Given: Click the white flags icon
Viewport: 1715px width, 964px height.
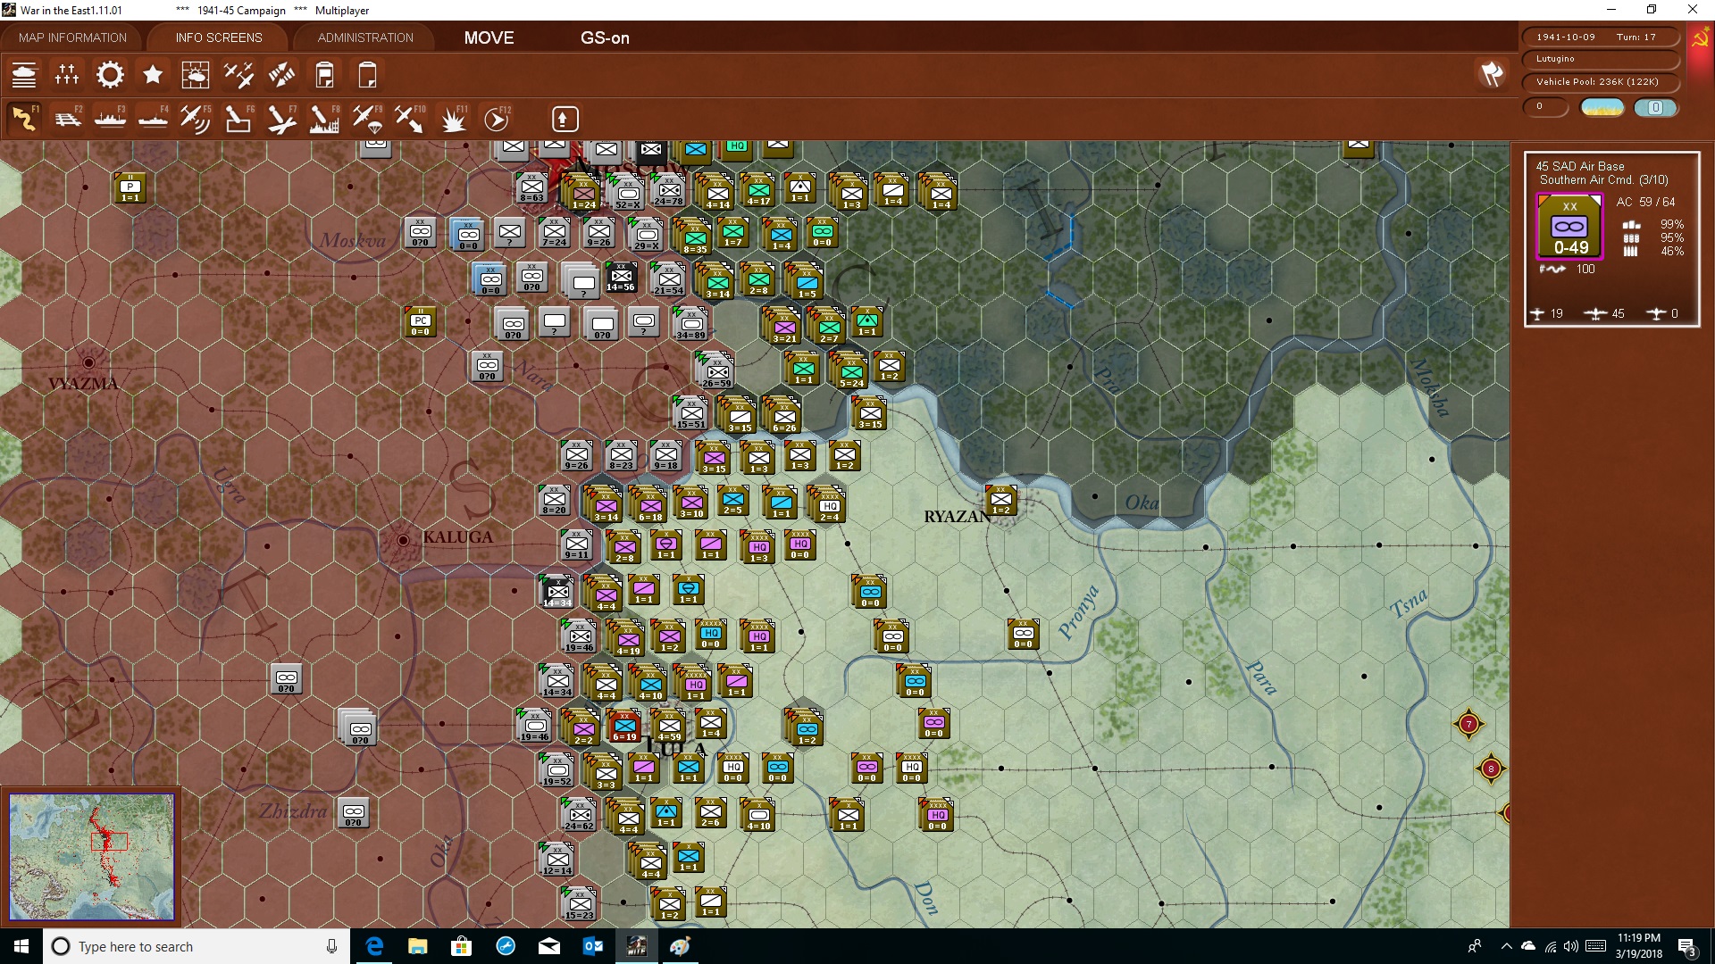Looking at the screenshot, I should click(x=1491, y=74).
